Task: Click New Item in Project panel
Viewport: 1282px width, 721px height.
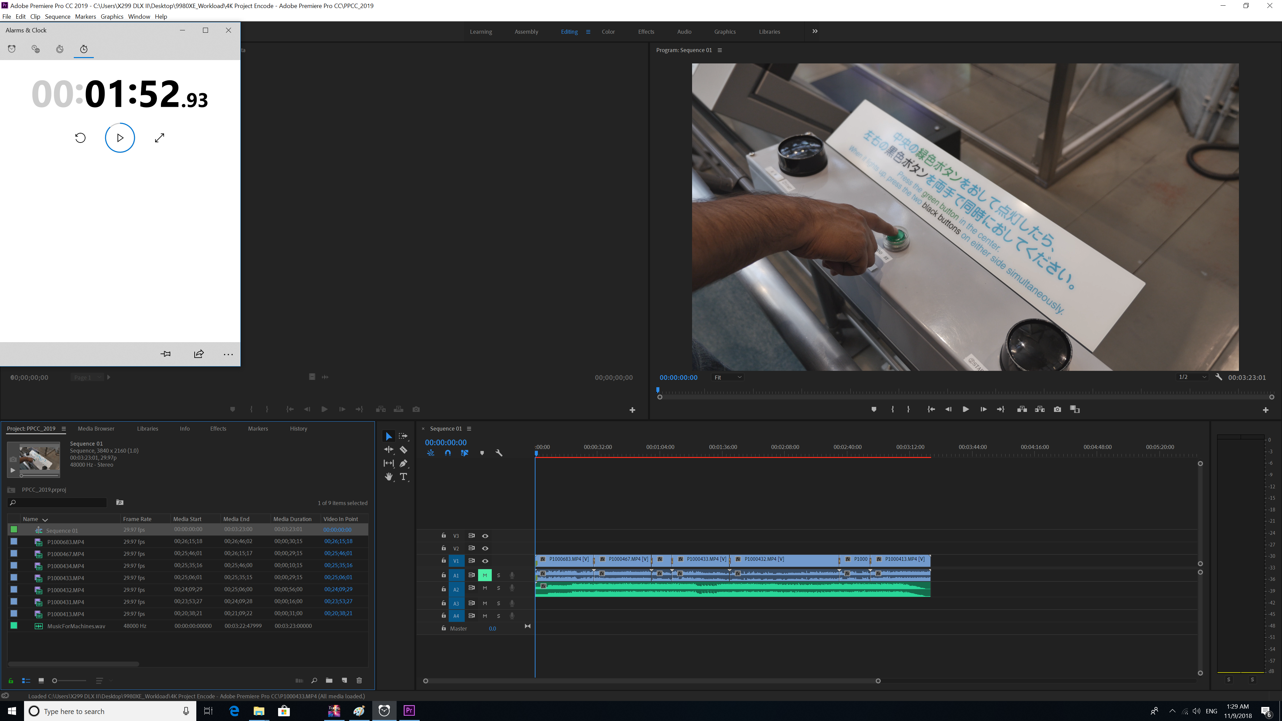Action: (x=344, y=680)
